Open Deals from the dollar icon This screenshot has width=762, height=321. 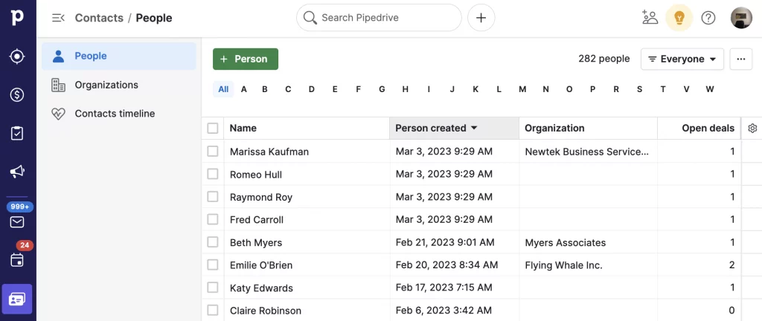[17, 95]
